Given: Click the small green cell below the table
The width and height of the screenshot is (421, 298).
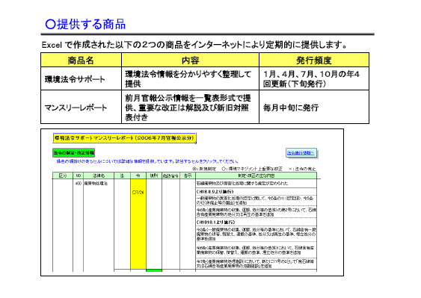Looking at the screenshot, I should pyautogui.click(x=154, y=270).
